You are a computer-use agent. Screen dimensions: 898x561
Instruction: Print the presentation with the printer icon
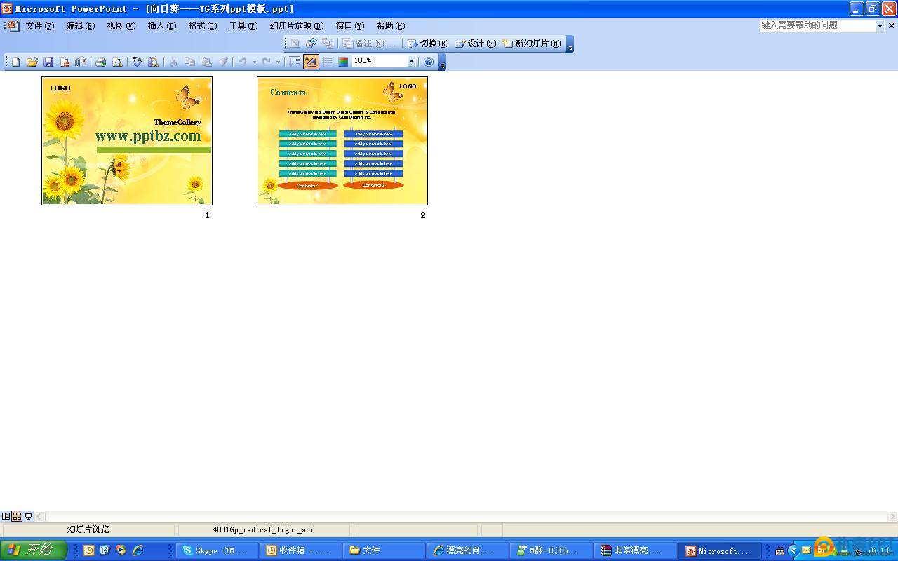coord(100,62)
